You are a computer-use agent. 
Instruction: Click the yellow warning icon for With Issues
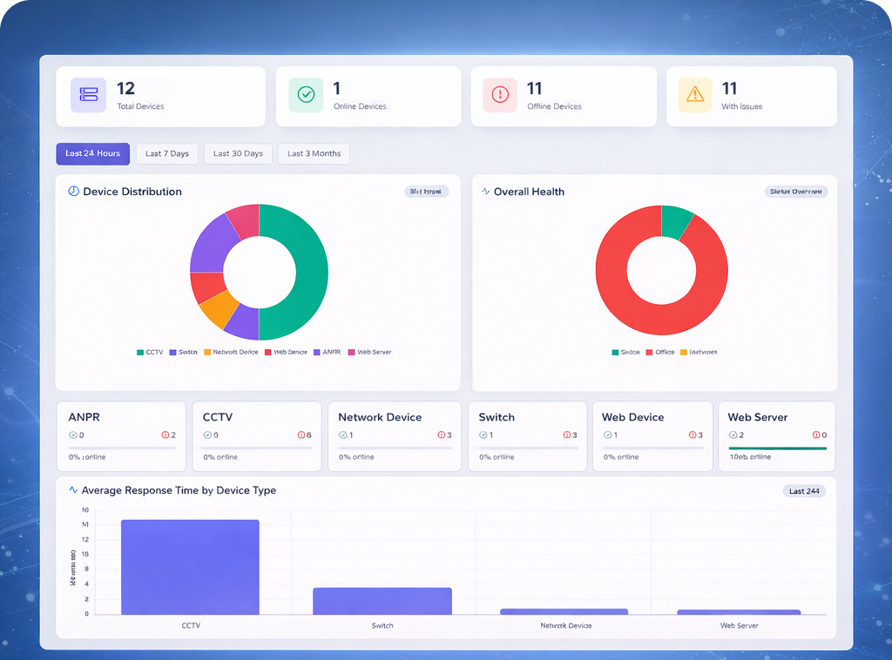pyautogui.click(x=694, y=95)
